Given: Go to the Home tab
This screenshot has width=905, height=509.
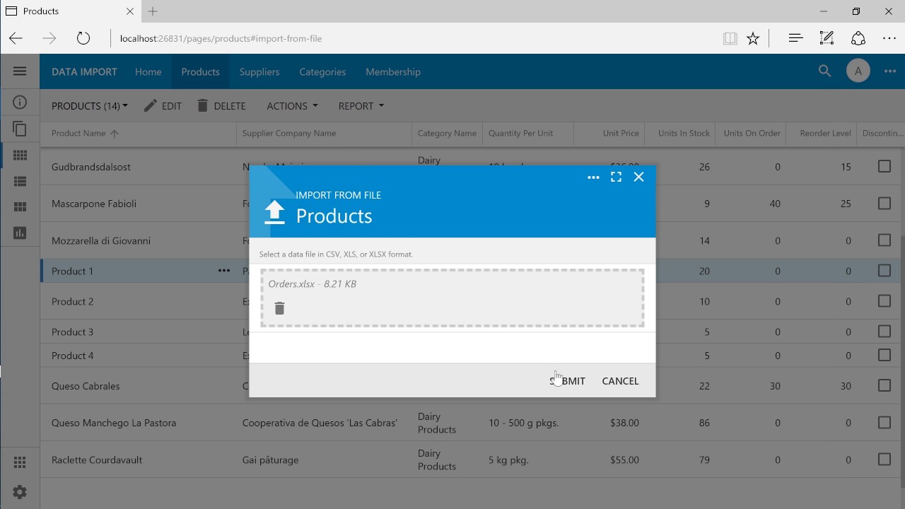Looking at the screenshot, I should (x=148, y=71).
